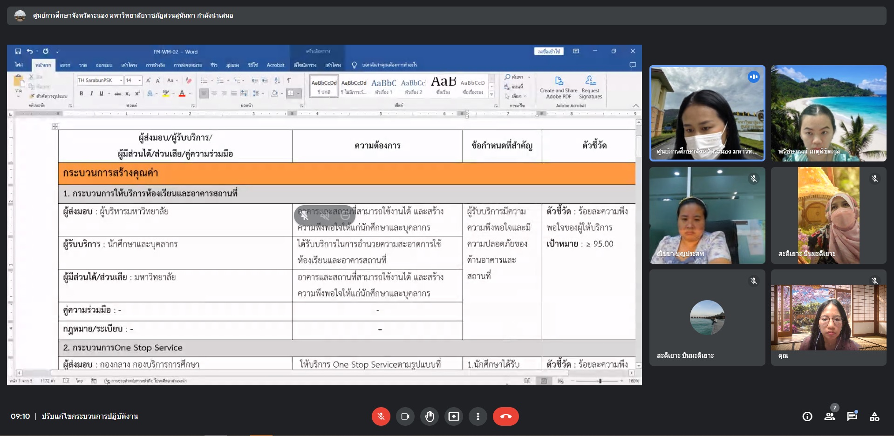The width and height of the screenshot is (894, 436).
Task: Leave the call with red hang-up button
Action: tap(505, 416)
